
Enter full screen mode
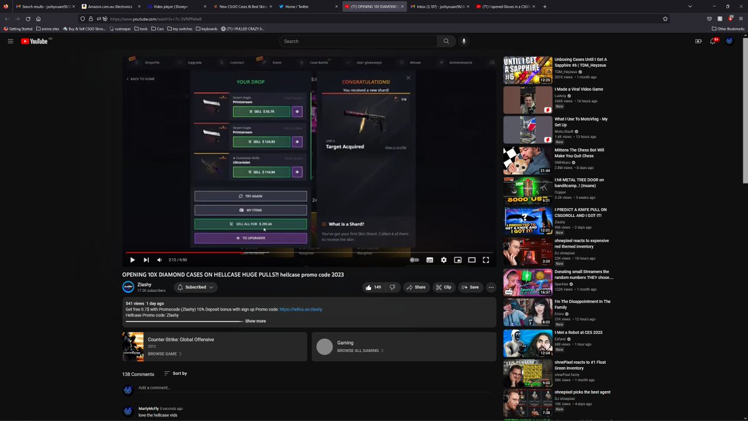point(486,259)
